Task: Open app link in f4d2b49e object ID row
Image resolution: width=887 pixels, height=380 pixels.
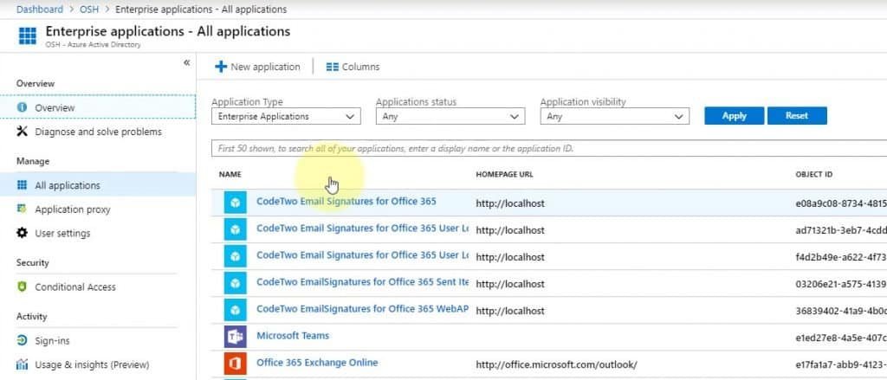Action: pos(363,255)
